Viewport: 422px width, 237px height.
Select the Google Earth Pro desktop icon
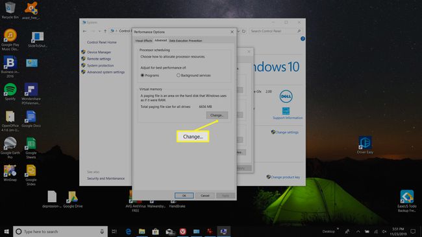[10, 148]
